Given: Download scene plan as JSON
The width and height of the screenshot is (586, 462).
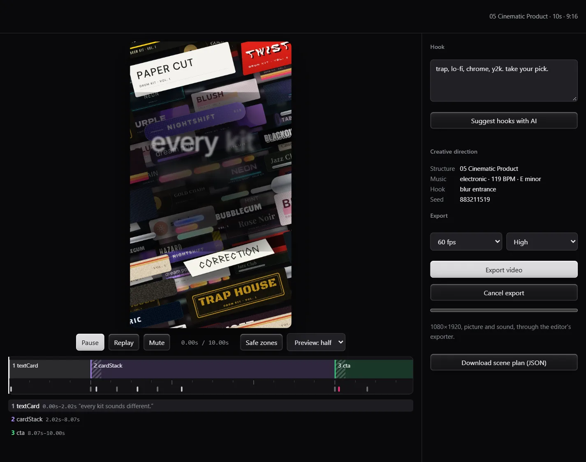Looking at the screenshot, I should [x=504, y=363].
